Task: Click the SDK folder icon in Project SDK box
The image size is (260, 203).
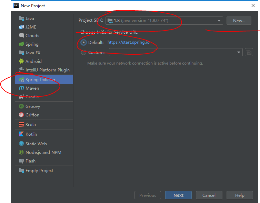Action: coord(110,21)
